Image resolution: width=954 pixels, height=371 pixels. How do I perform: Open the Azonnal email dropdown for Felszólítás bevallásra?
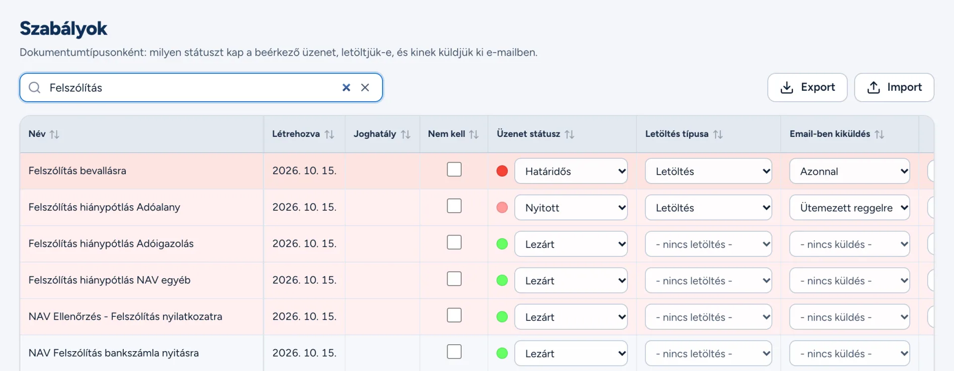[850, 171]
